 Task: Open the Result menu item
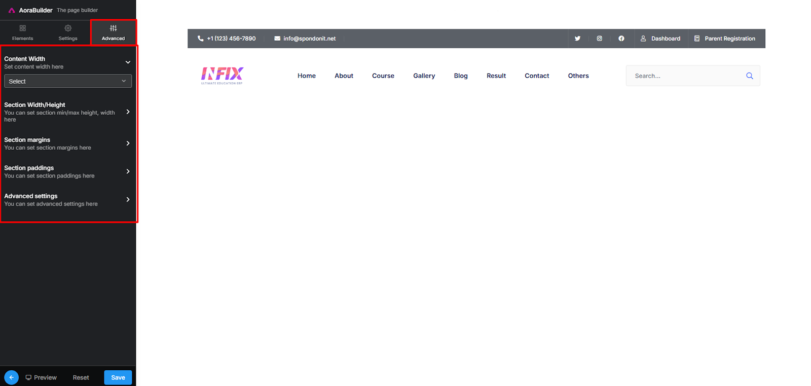(496, 76)
